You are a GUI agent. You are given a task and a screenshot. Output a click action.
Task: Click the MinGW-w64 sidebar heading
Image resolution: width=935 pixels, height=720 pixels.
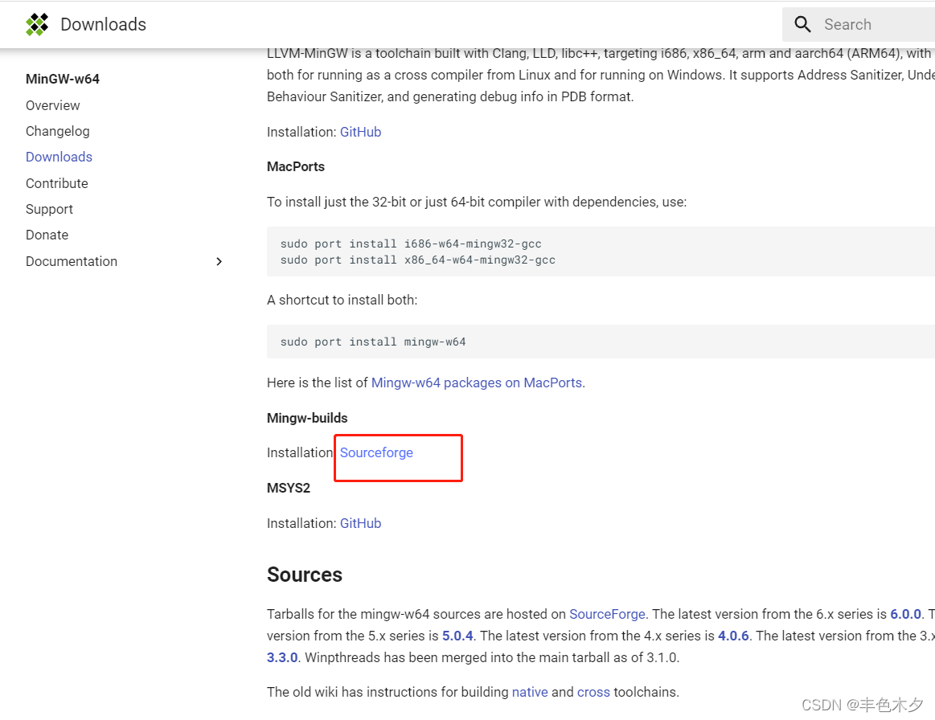pos(62,79)
